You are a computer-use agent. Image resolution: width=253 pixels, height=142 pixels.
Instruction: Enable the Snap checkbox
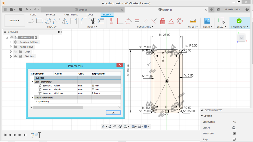click(x=234, y=139)
